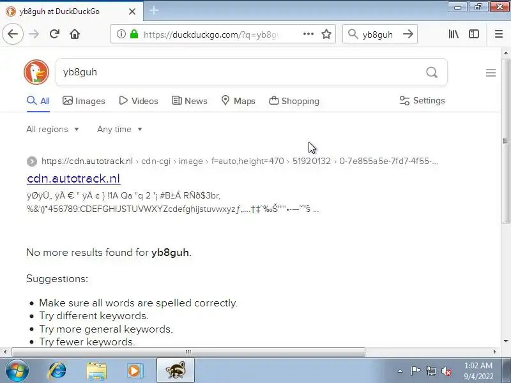Click the https://cdn.autotrack.nl breadcrumb URL
The width and height of the screenshot is (511, 383).
(x=87, y=161)
